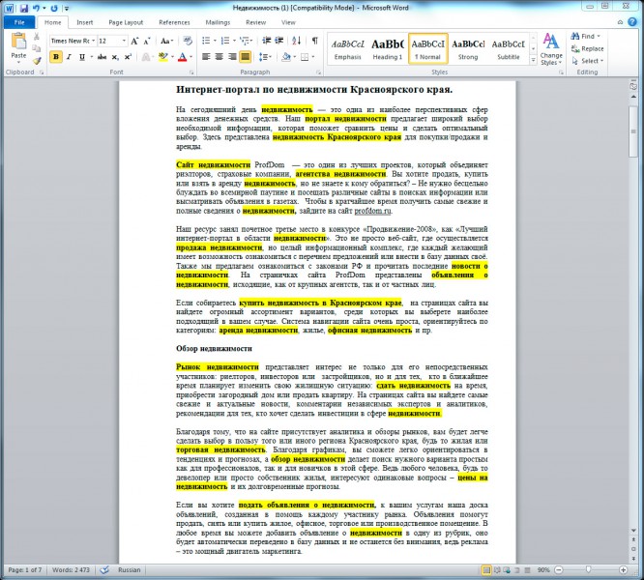Click the Words: 2 473 status indicator
Image resolution: width=644 pixels, height=580 pixels.
coord(71,569)
